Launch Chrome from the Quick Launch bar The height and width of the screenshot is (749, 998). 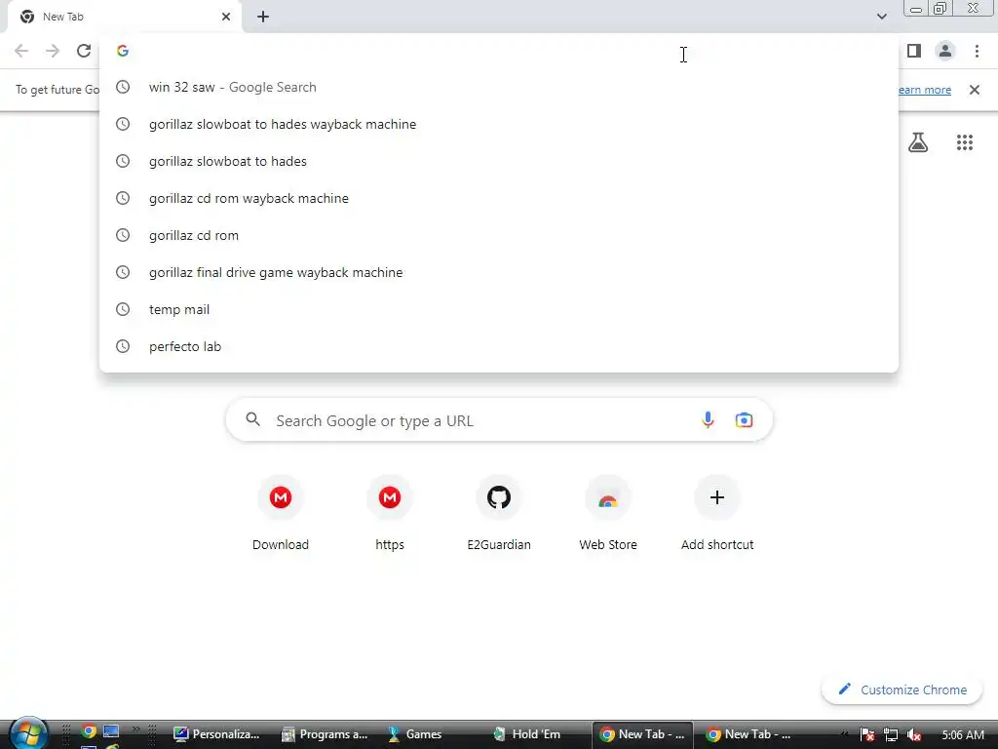pos(89,731)
